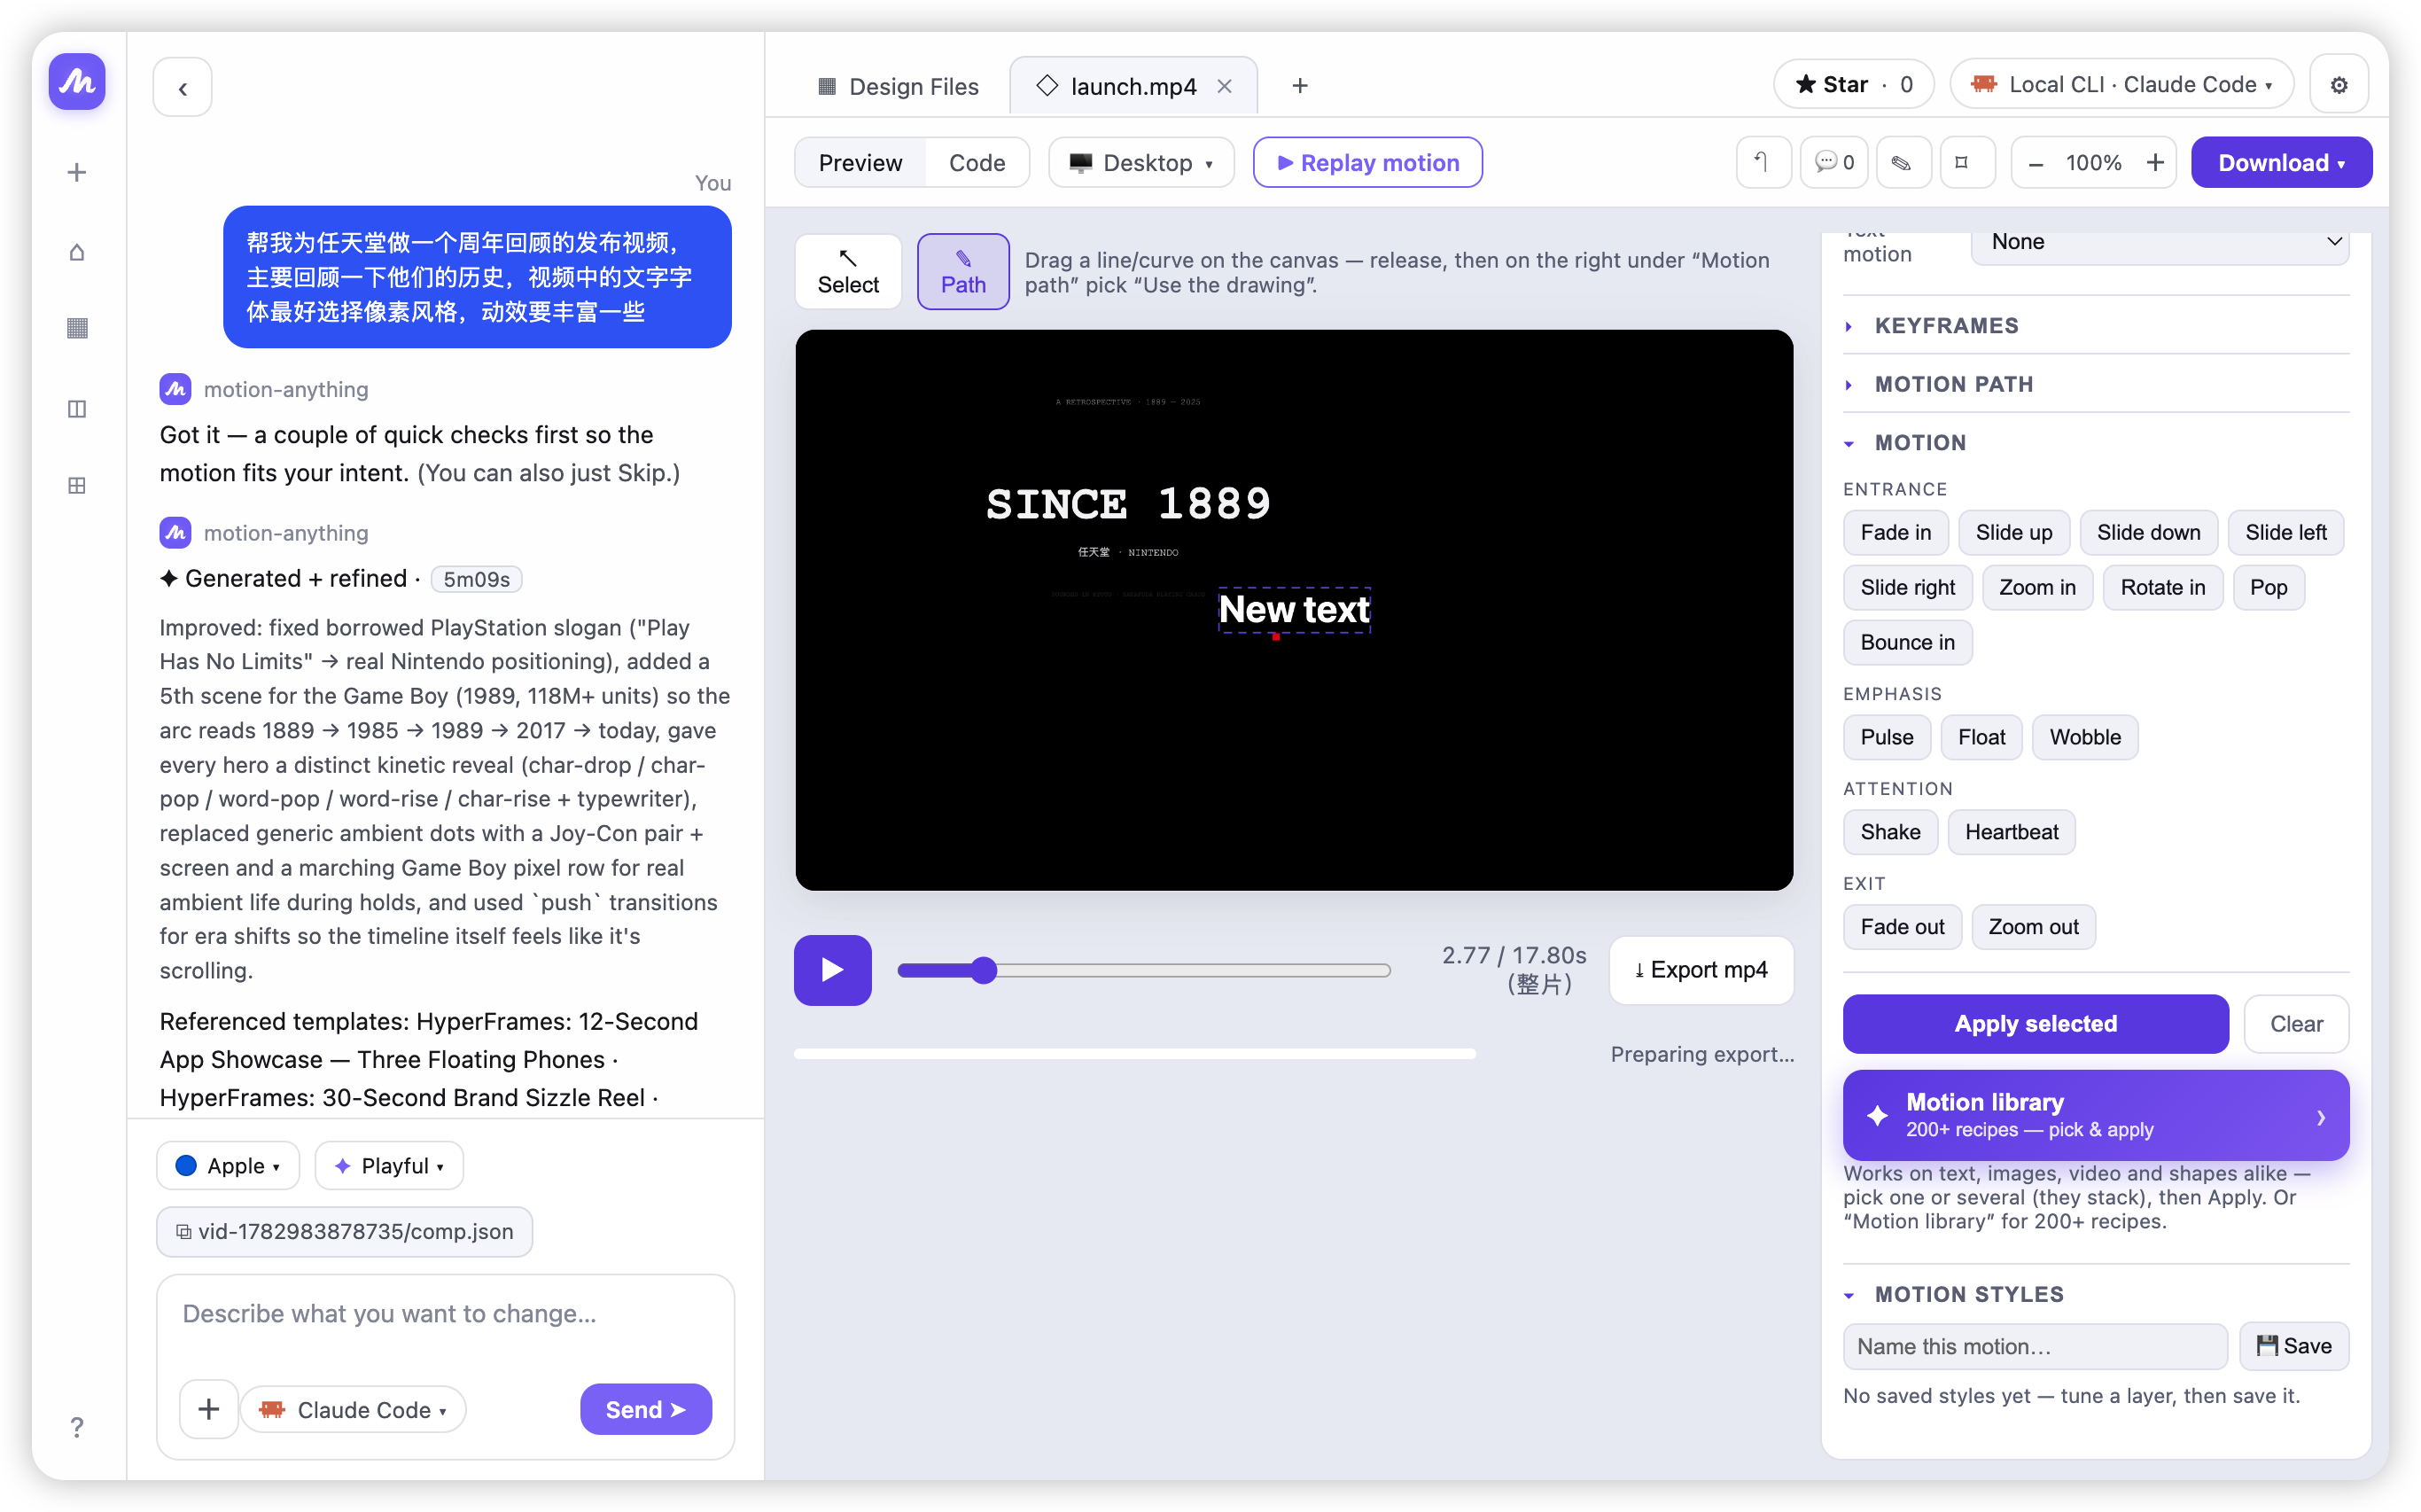
Task: Expand the MOTION PATH section
Action: click(2095, 384)
